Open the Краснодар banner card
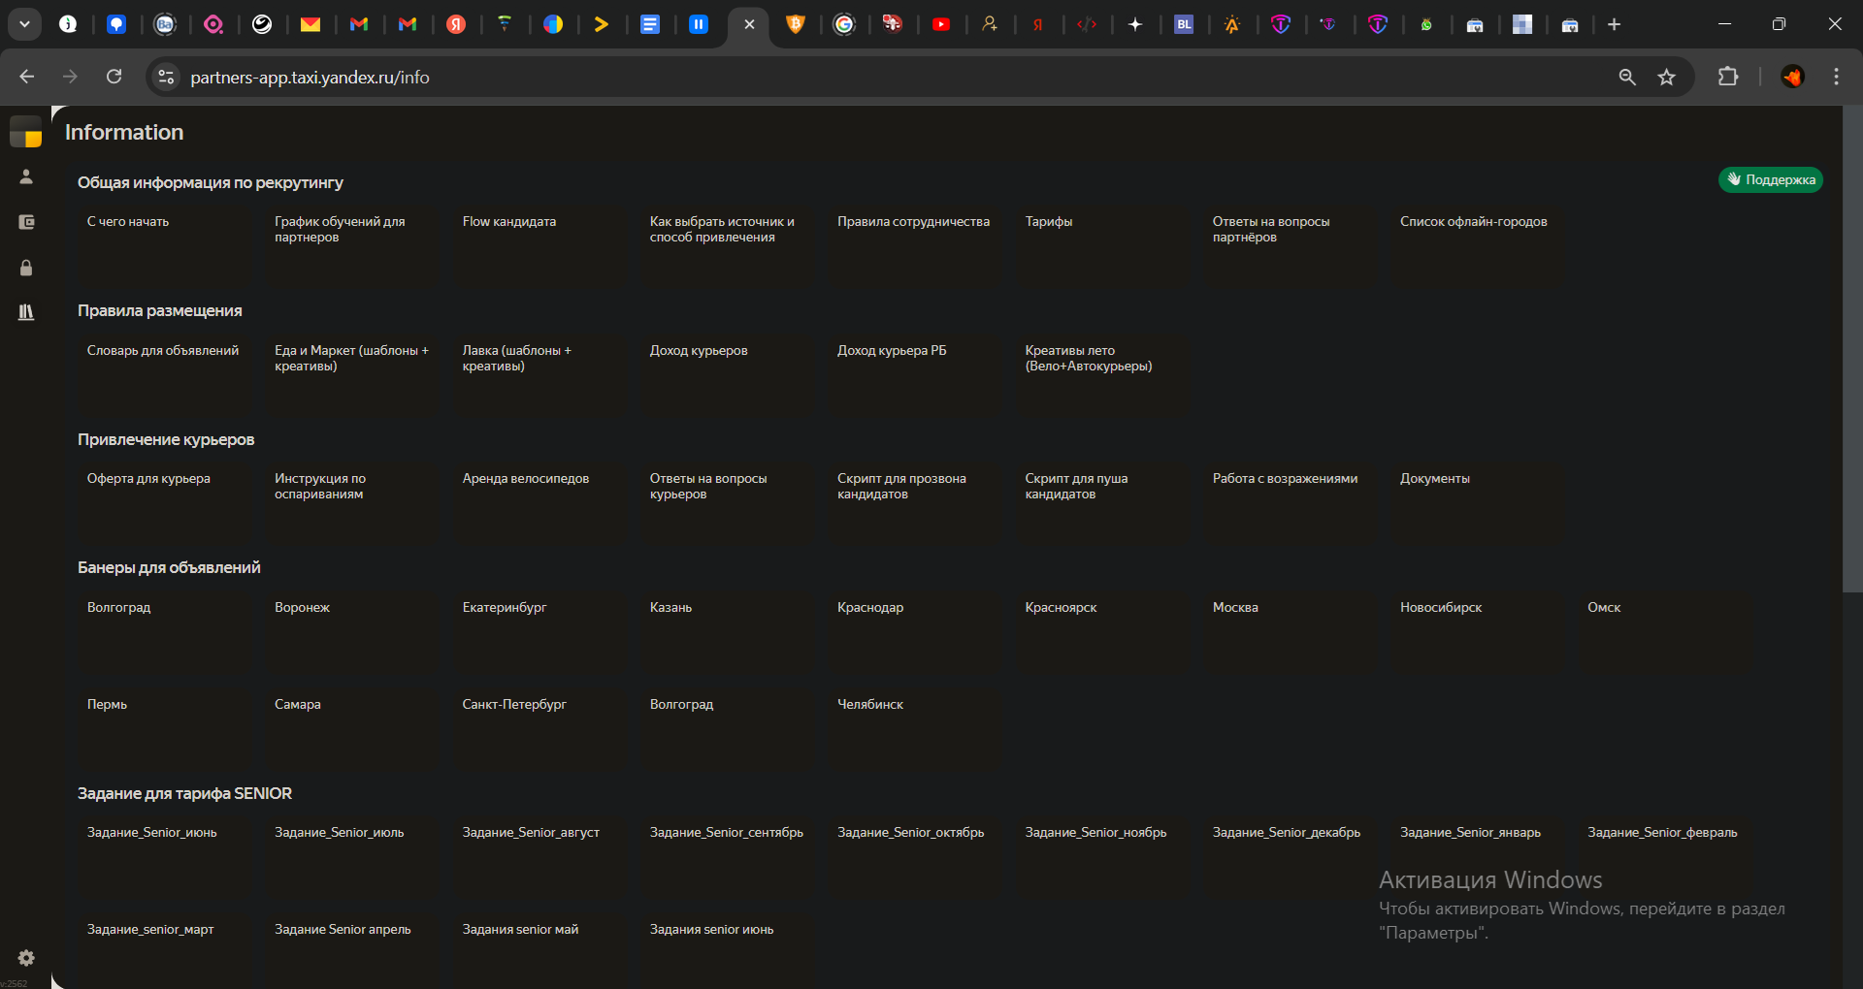1863x989 pixels. [914, 631]
